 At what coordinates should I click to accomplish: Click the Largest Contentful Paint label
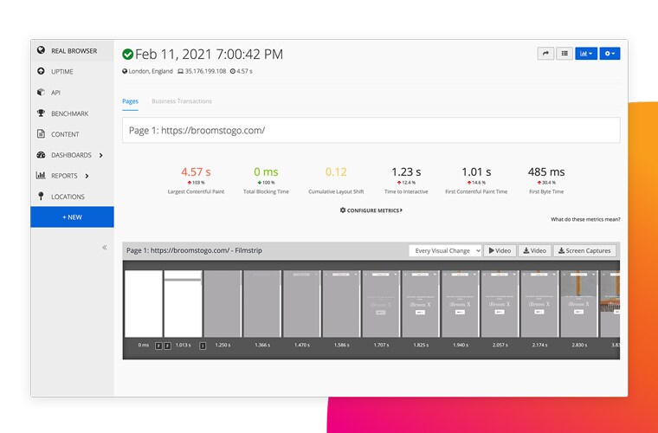196,191
